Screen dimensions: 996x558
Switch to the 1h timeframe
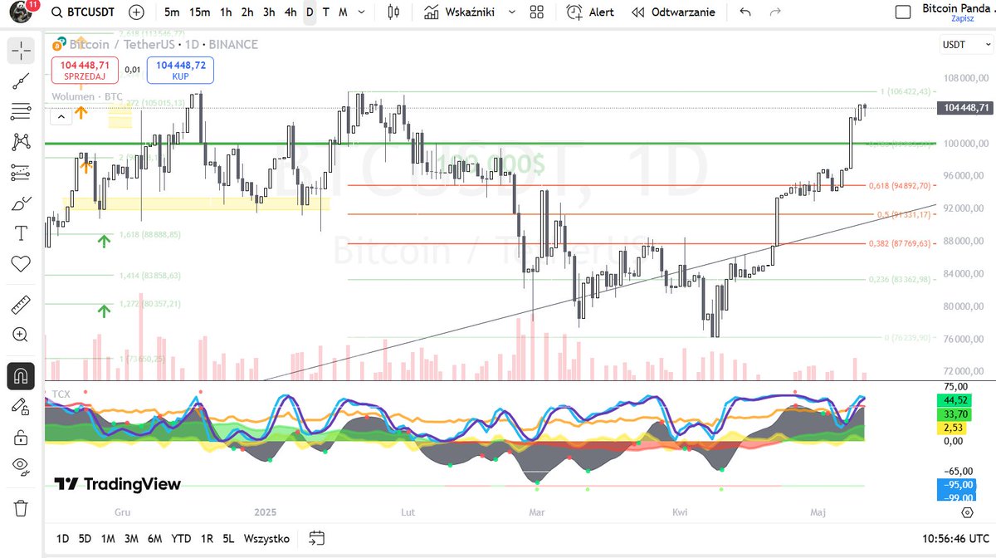click(x=226, y=12)
